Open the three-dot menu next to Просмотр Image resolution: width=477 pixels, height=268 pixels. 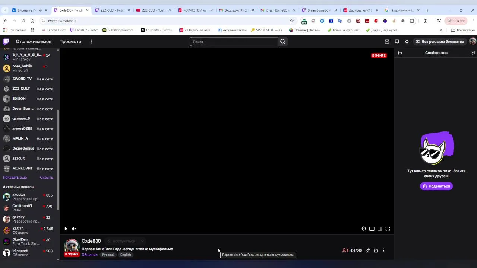click(x=91, y=42)
